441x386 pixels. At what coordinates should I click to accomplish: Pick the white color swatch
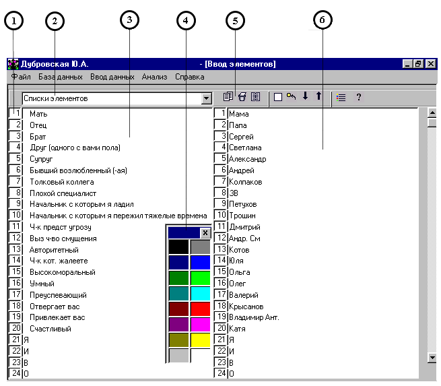pyautogui.click(x=200, y=355)
